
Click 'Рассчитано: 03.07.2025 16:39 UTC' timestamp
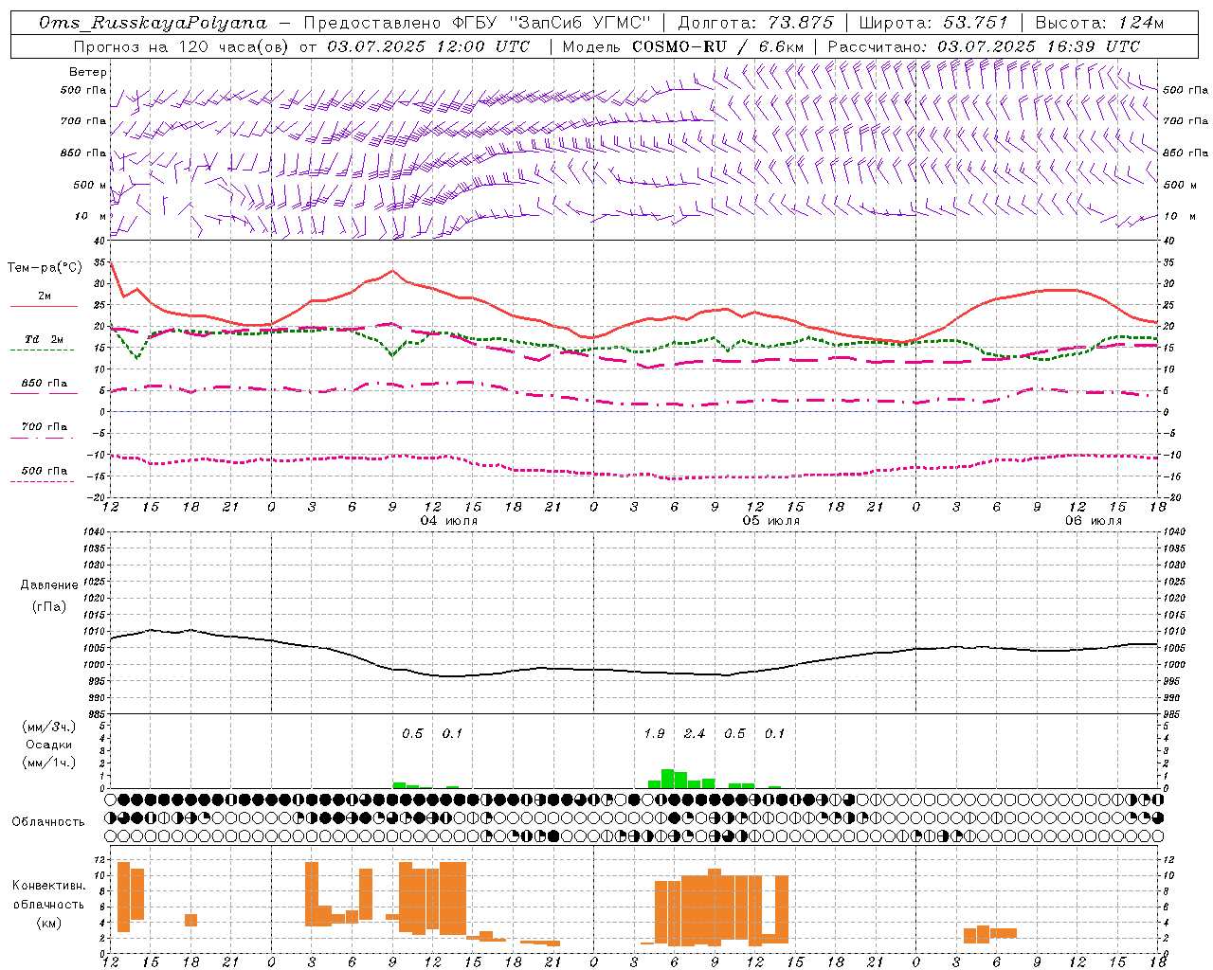click(x=984, y=46)
